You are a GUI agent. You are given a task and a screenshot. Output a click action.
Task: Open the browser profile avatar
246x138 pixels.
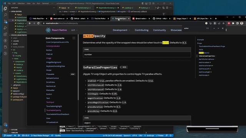pyautogui.click(x=242, y=23)
